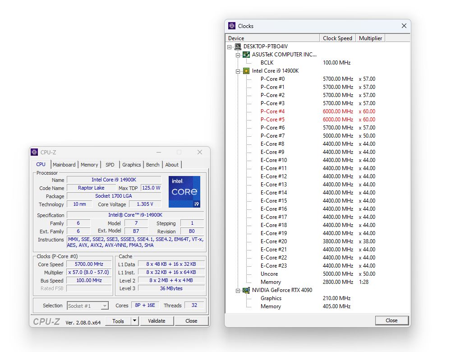The width and height of the screenshot is (451, 352).
Task: Select the Uncore row
Action: [318, 274]
